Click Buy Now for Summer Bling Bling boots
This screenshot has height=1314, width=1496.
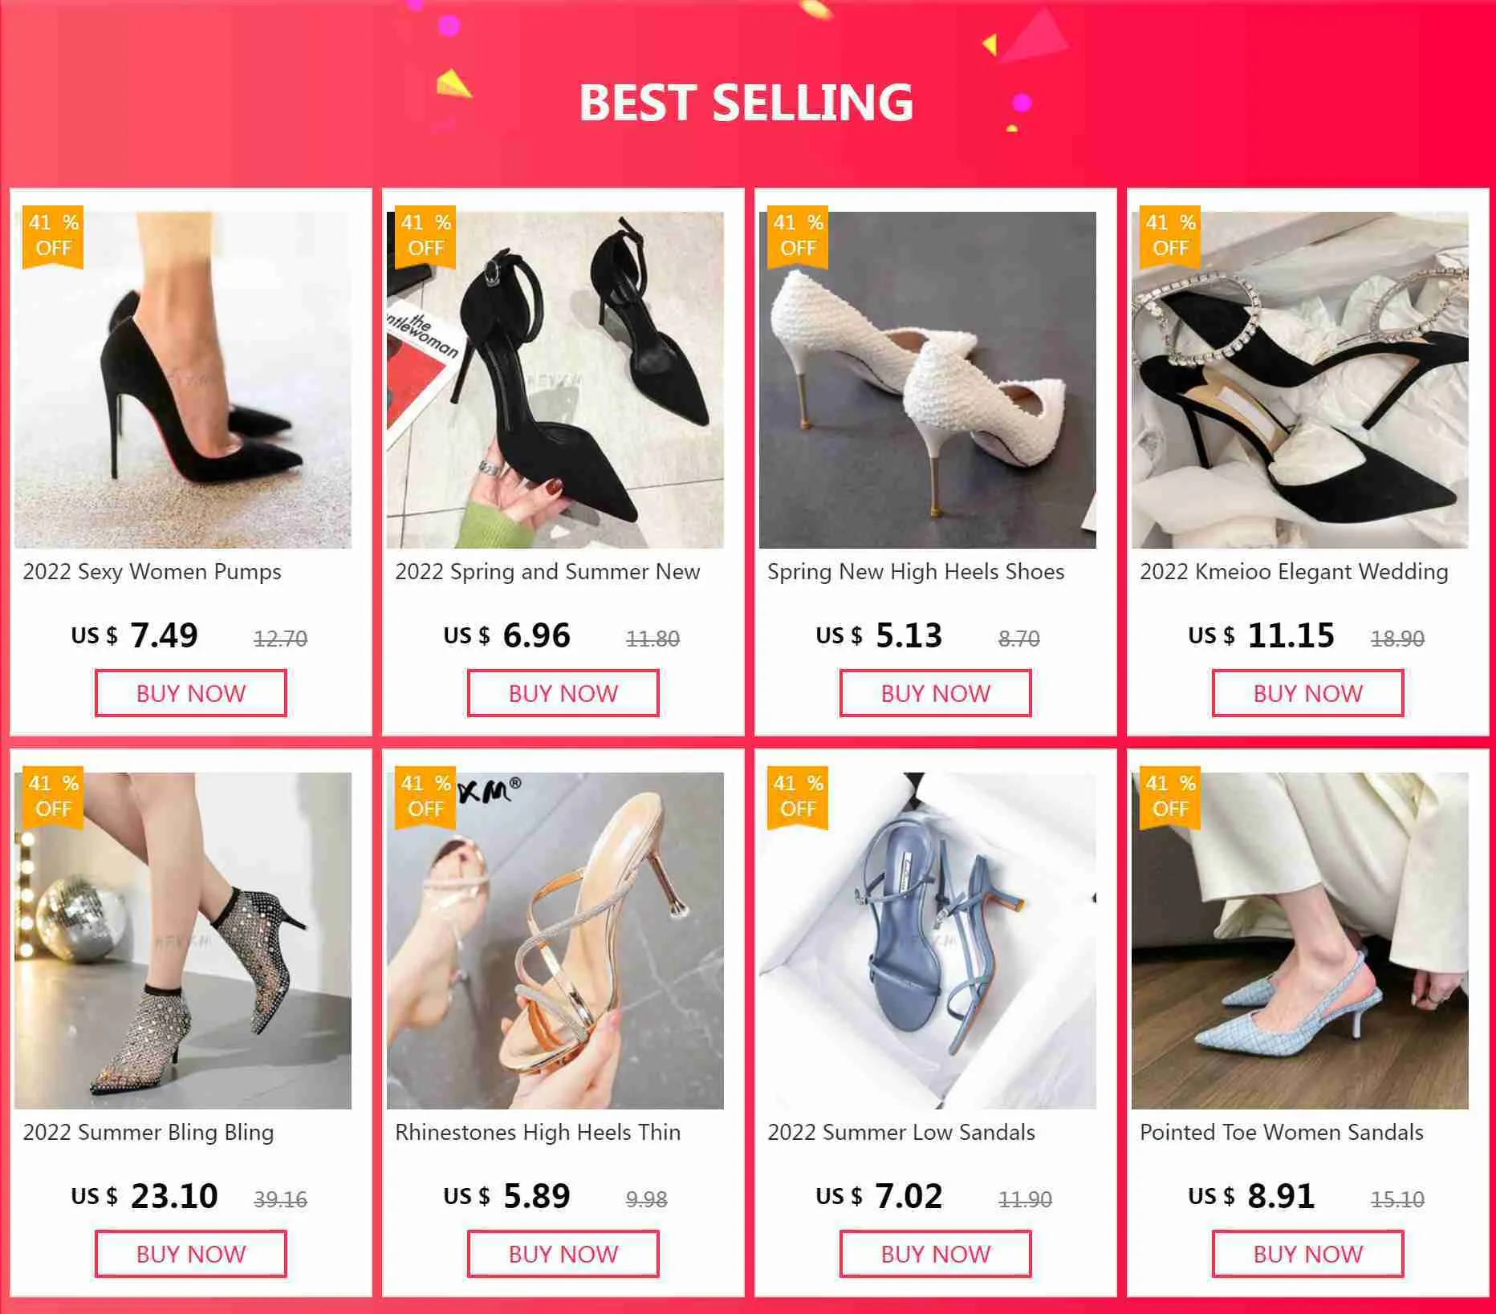pyautogui.click(x=191, y=1254)
